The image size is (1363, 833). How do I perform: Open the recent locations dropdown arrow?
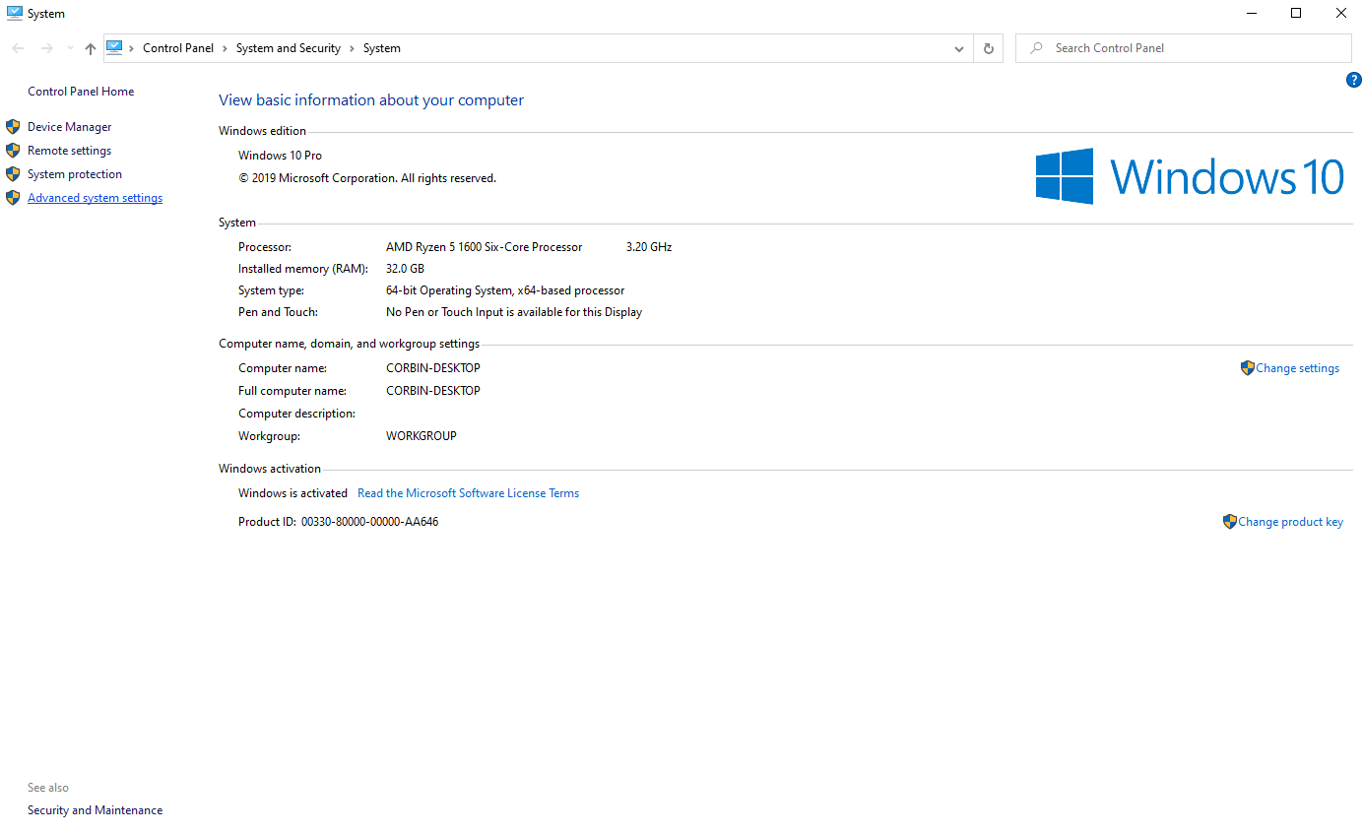[69, 48]
